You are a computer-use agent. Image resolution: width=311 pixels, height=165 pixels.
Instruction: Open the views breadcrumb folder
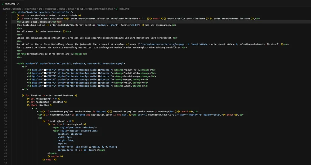62,9
